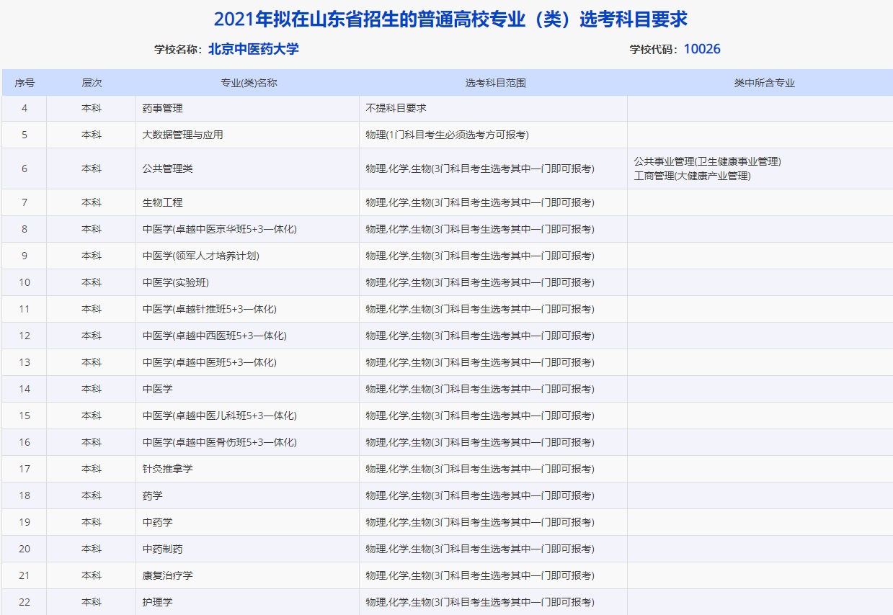This screenshot has height=615, width=893.
Task: Select the 中药制药 major entry
Action: click(154, 548)
